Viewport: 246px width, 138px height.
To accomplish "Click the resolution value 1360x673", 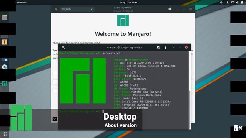I will click(x=140, y=79).
